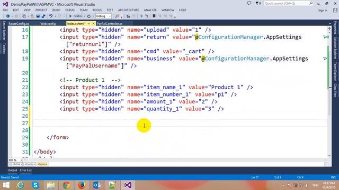Switch to the RouteConfig.cs tab
Screen dimensions: 339x190
19,24
